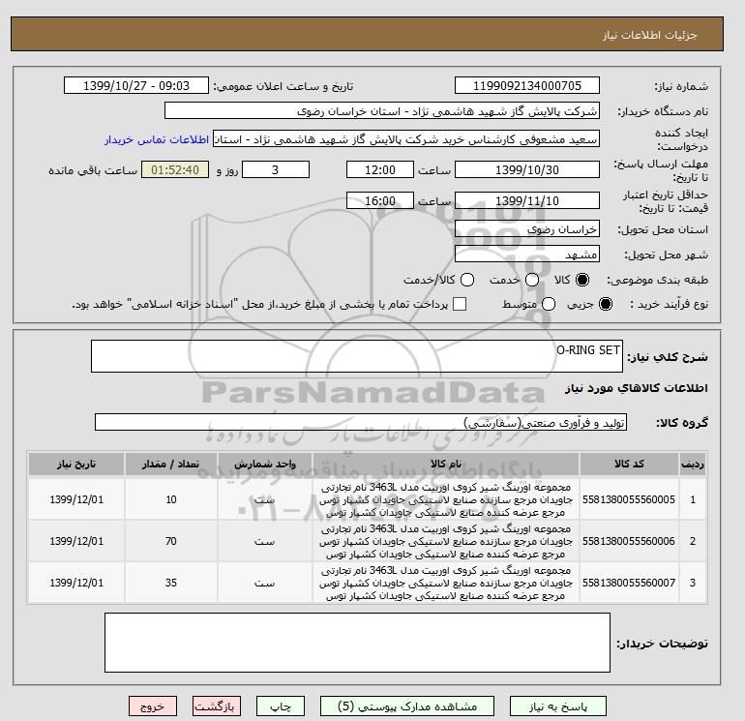745x721 pixels.
Task: Click the ردیف column header
Action: tap(692, 464)
